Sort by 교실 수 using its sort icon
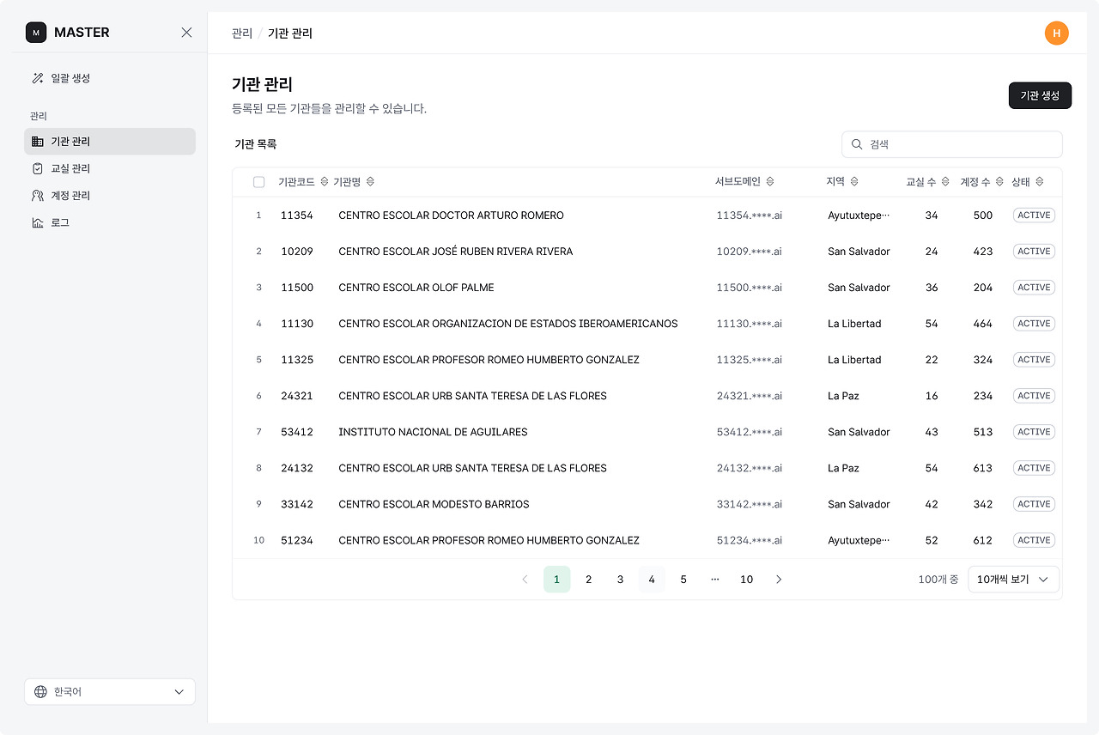Image resolution: width=1099 pixels, height=735 pixels. 945,182
